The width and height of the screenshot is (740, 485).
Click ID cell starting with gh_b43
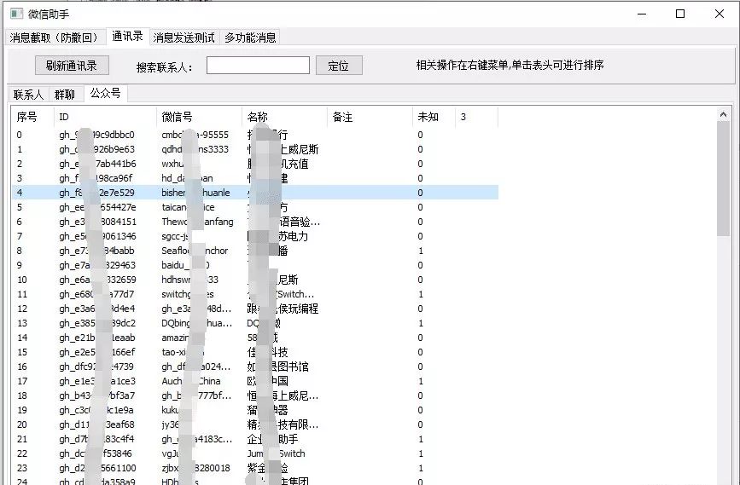pyautogui.click(x=96, y=396)
